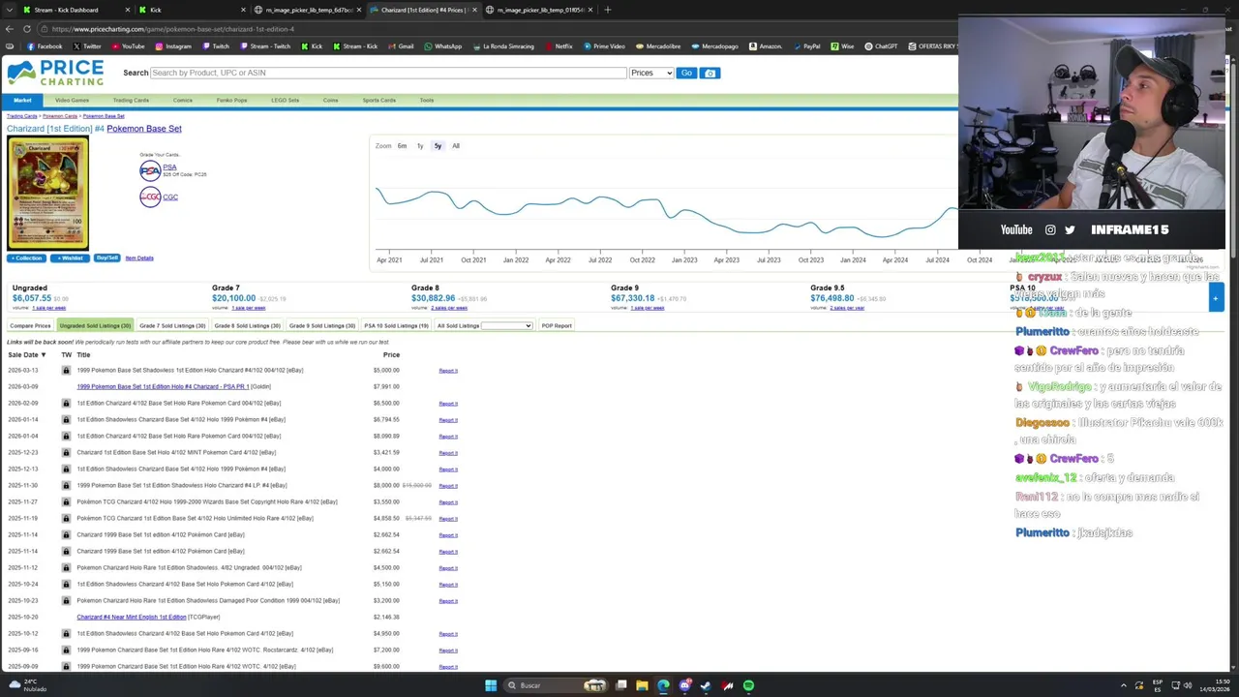This screenshot has width=1239, height=697.
Task: Open File Explorer from the taskbar
Action: 642,685
